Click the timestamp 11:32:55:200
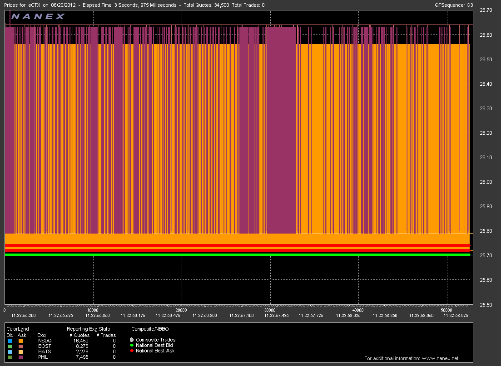 (23, 316)
